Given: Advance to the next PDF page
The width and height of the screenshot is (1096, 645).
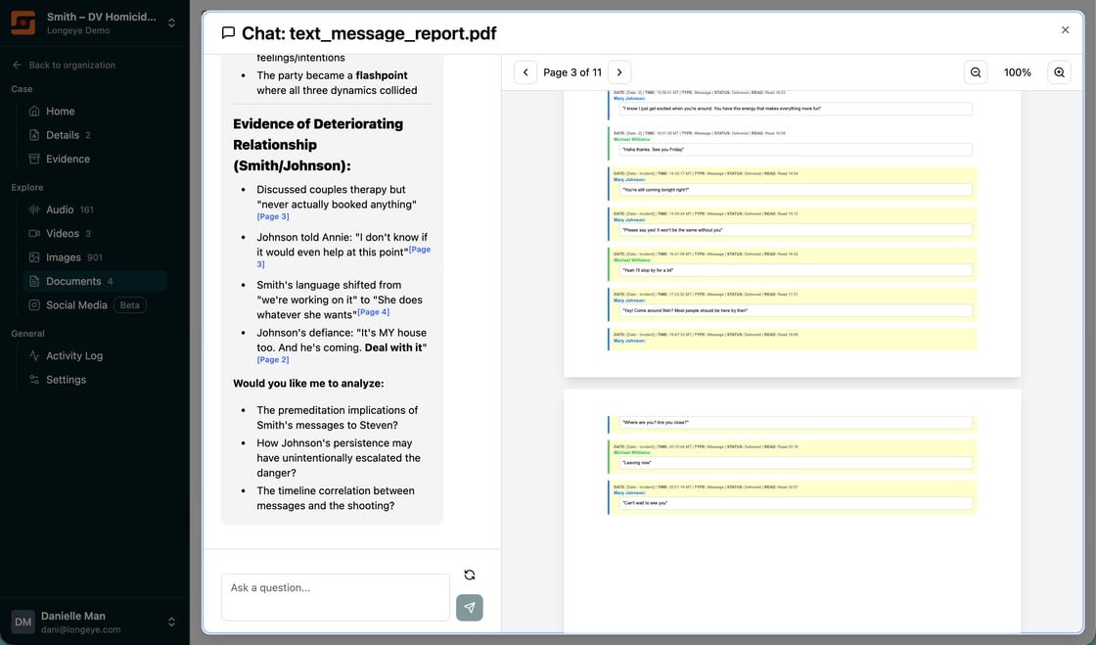Looking at the screenshot, I should tap(619, 72).
